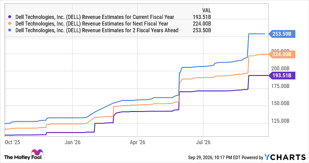309x163 pixels.
Task: Click the blue 253.50B end-of-line flag
Action: click(x=282, y=34)
